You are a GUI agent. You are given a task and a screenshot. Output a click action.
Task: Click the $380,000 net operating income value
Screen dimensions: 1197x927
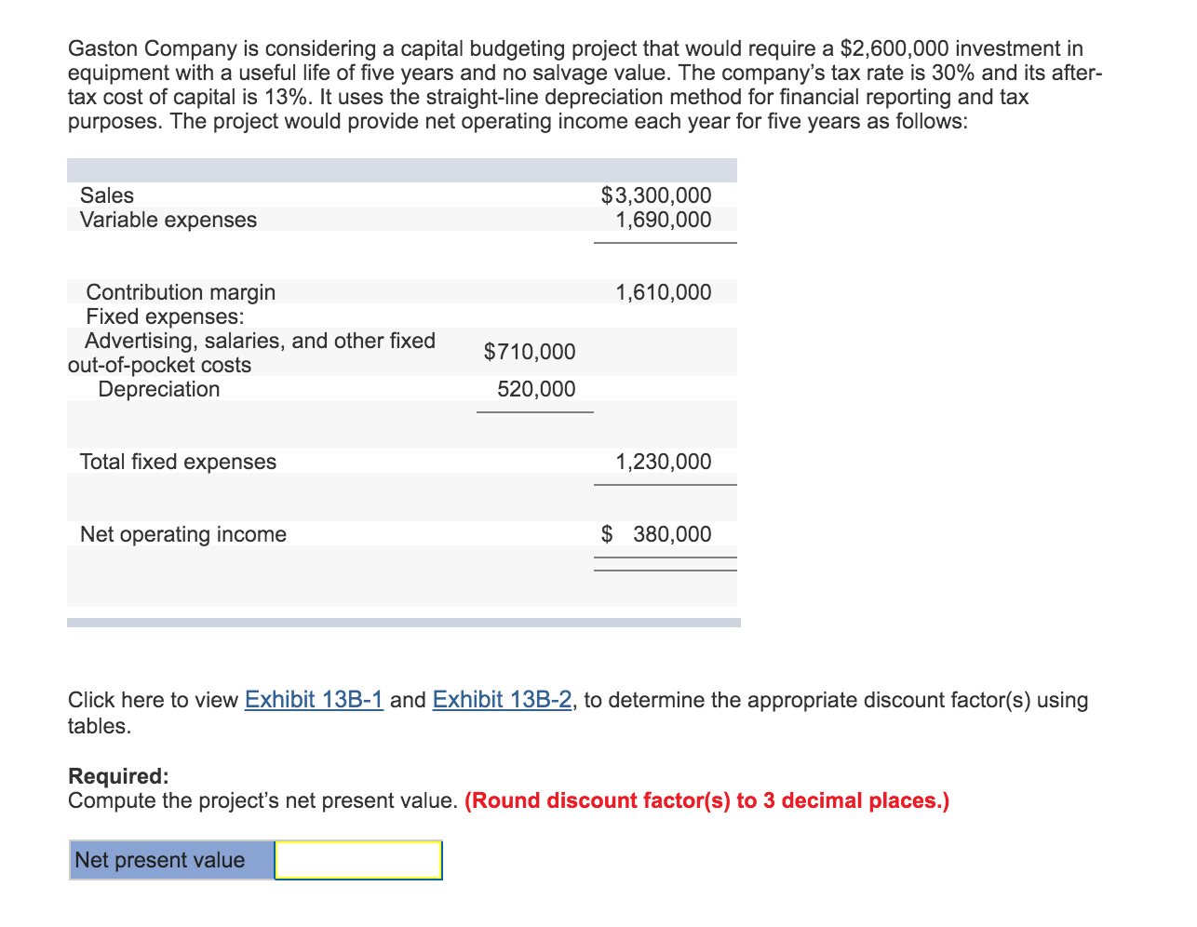pos(656,534)
